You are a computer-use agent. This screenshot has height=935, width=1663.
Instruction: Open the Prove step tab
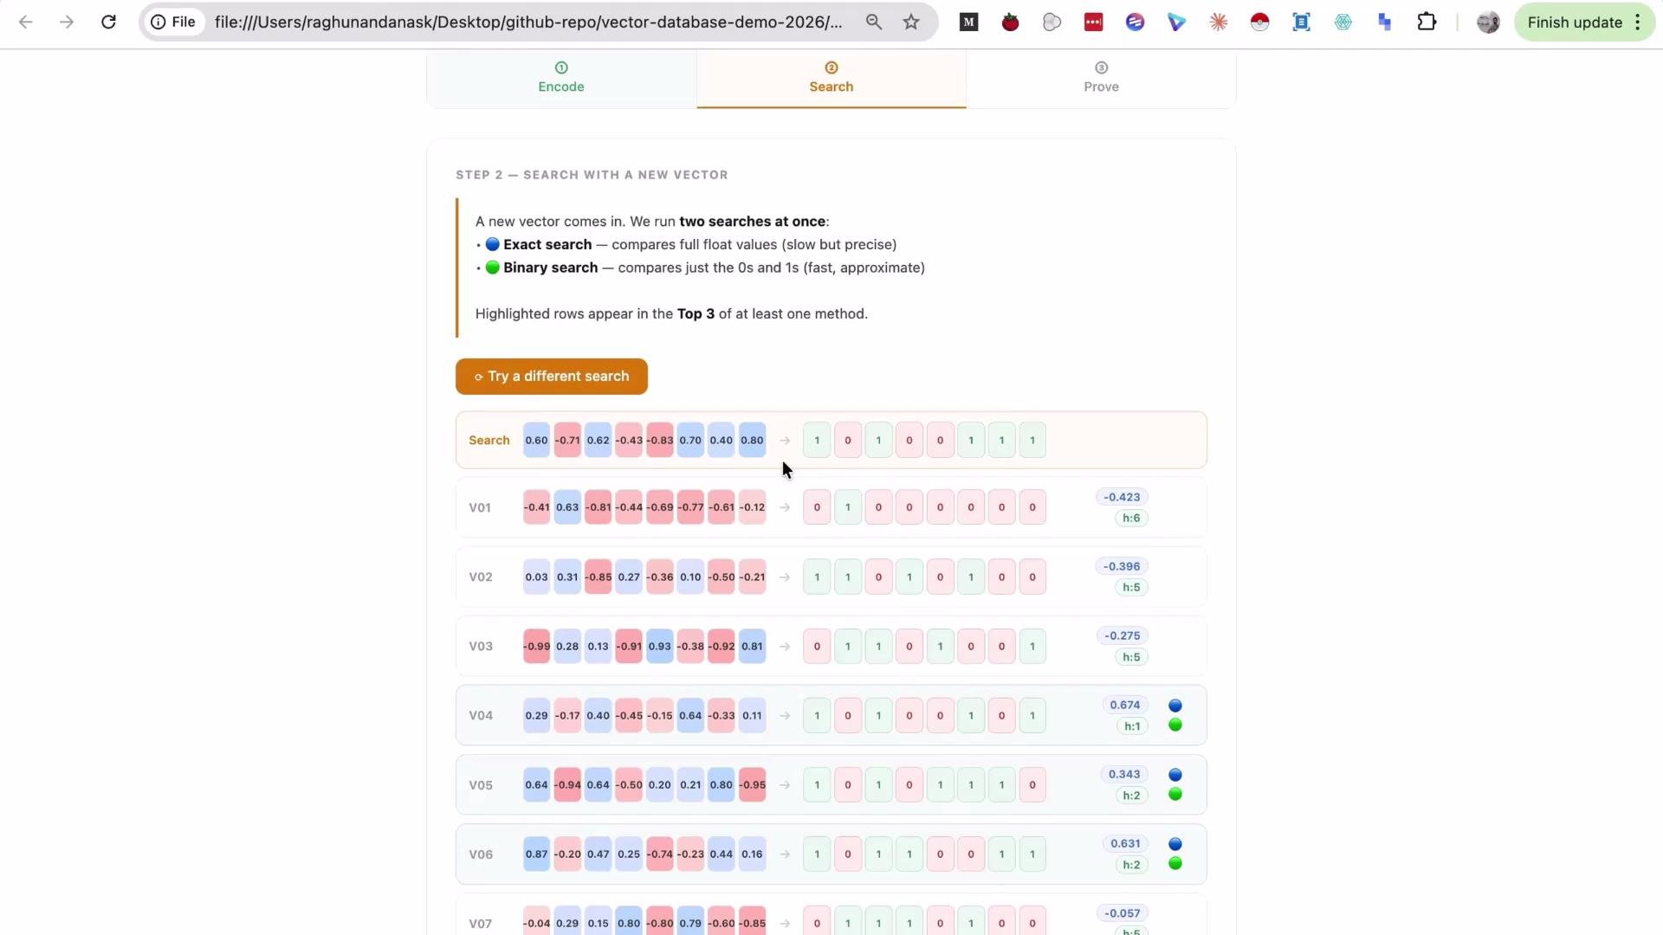click(1102, 78)
